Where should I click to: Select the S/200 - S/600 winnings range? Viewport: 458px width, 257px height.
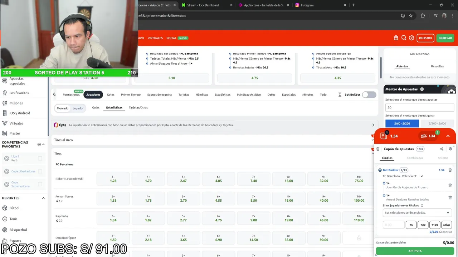coord(437,124)
